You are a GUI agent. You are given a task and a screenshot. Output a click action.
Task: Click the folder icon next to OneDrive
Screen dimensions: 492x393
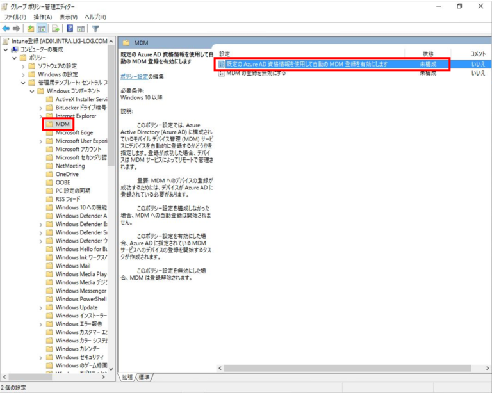49,174
